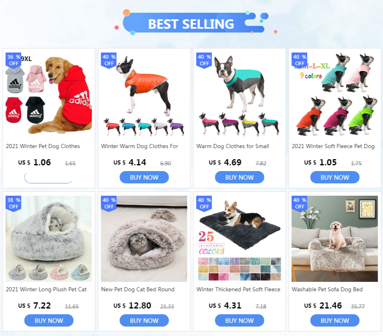Open 'Winter Thickened Pet Soft Fleece' title link
The height and width of the screenshot is (336, 383).
(238, 289)
